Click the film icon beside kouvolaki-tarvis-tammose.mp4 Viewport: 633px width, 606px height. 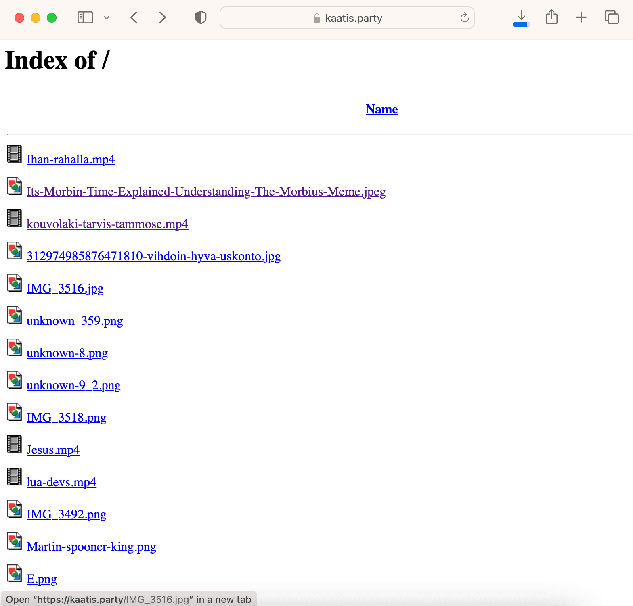(15, 218)
